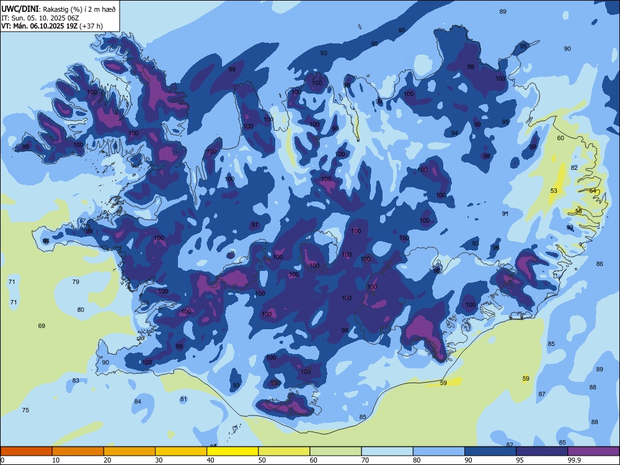Screen dimensions: 620x465
Task: Select the pale blue 70–80 legend swatch
Action: 387,451
